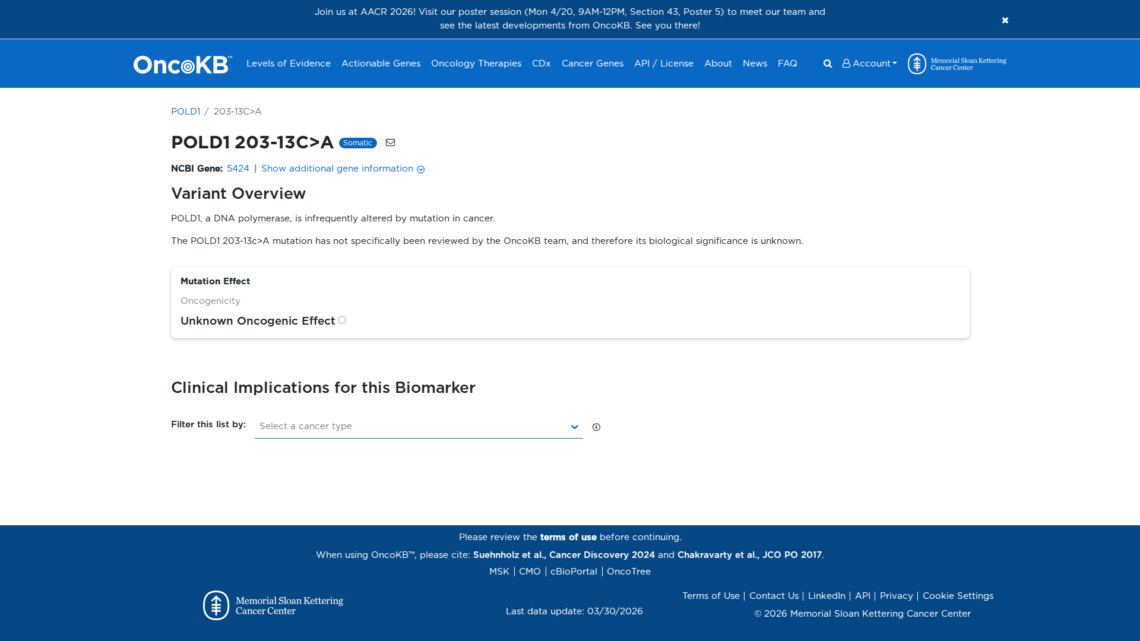Open Cookie Settings
Viewport: 1140px width, 641px height.
click(x=958, y=596)
